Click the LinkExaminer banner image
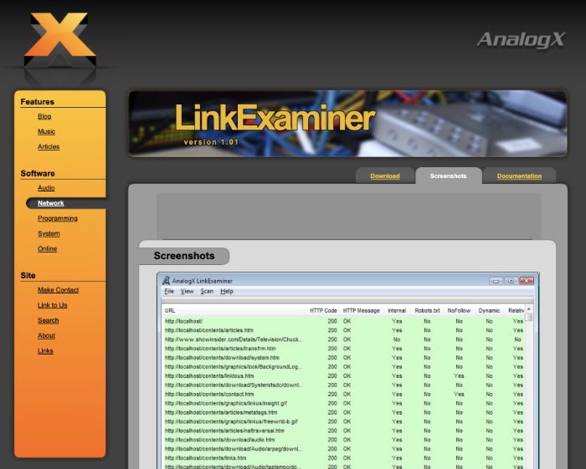 click(347, 124)
